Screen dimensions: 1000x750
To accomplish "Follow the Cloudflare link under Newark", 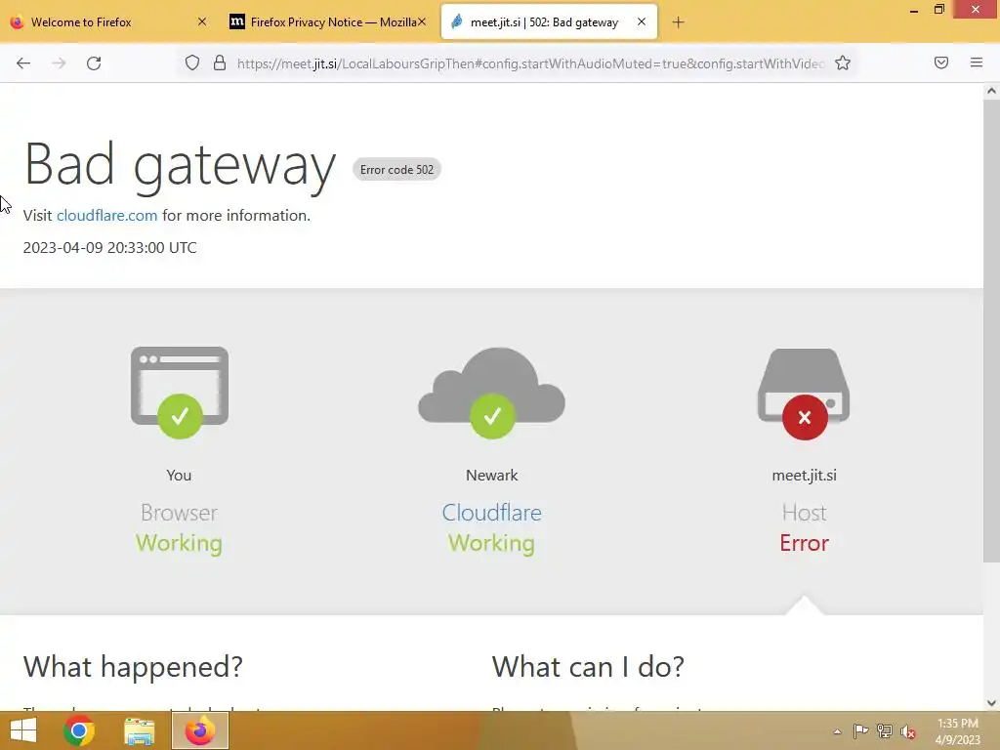I will point(491,513).
